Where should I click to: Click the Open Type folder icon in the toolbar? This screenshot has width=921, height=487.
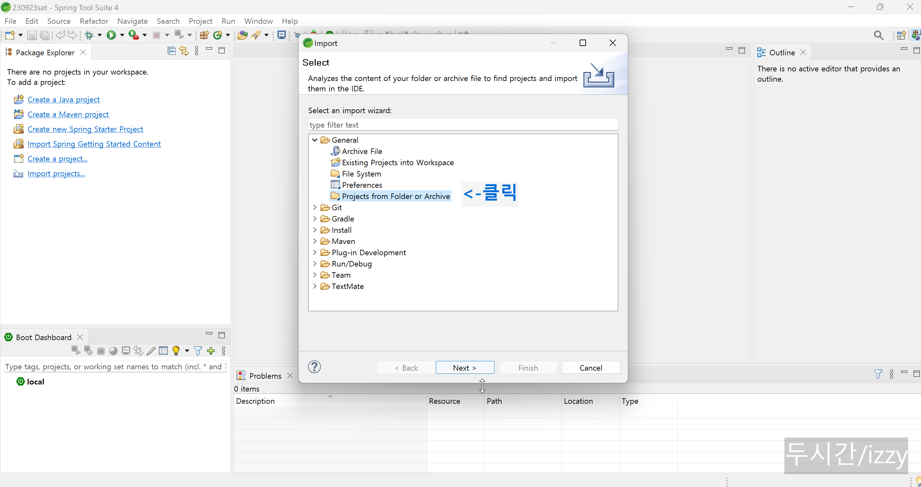[242, 35]
